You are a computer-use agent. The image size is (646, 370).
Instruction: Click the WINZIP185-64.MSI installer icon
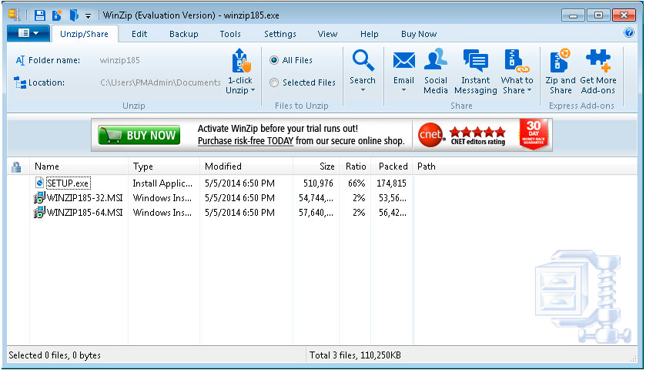(x=39, y=213)
